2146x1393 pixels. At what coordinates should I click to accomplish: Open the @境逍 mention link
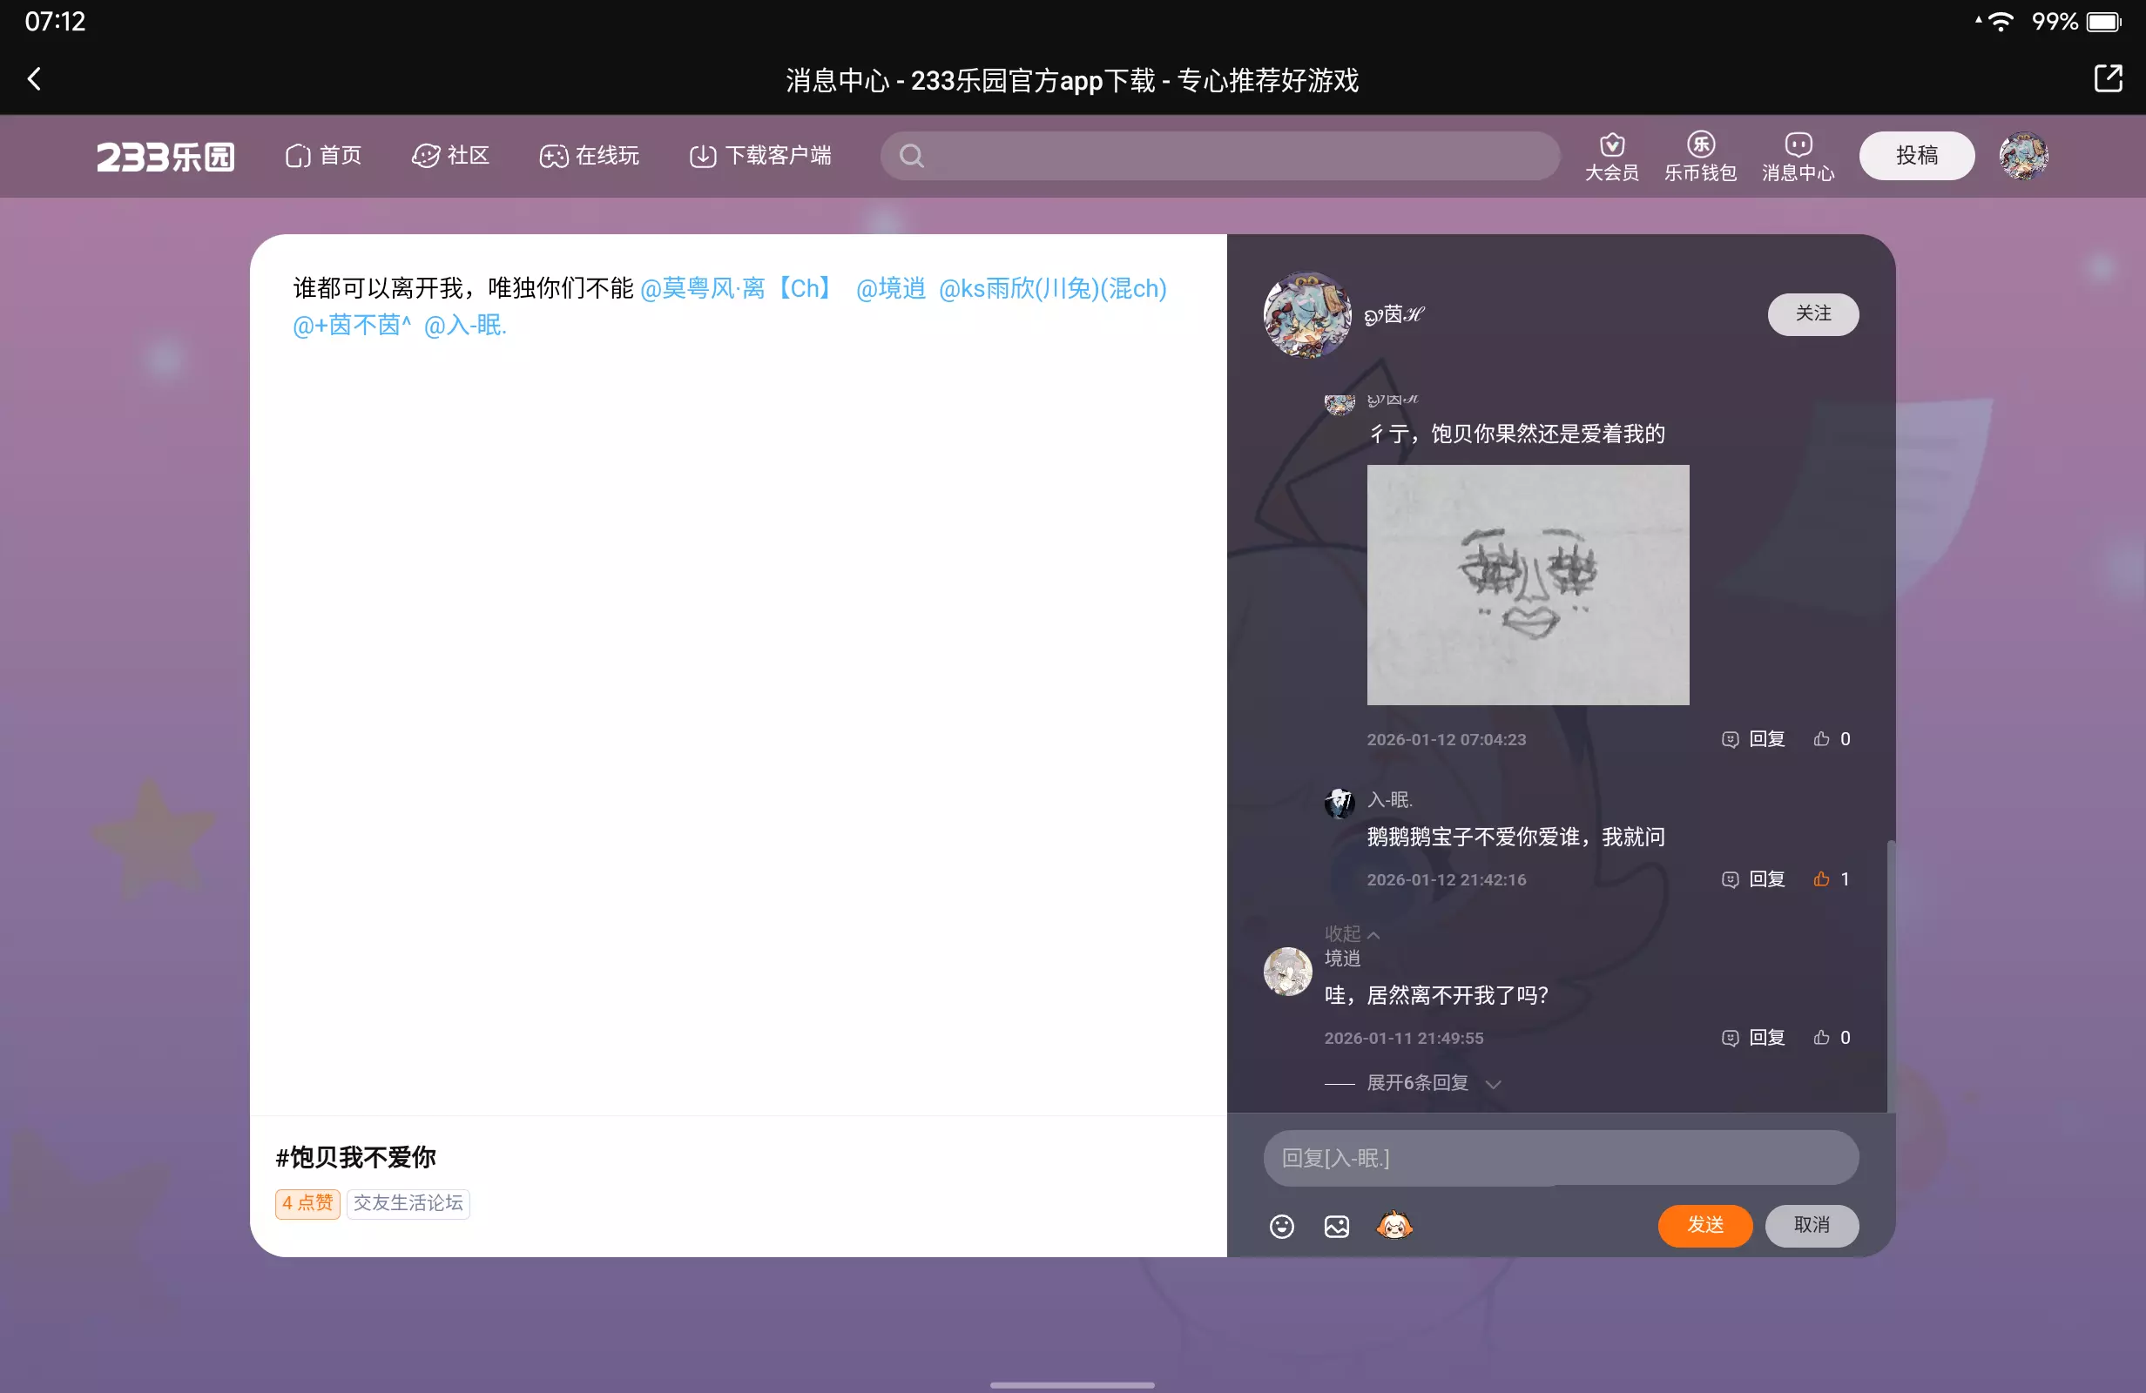coord(890,288)
